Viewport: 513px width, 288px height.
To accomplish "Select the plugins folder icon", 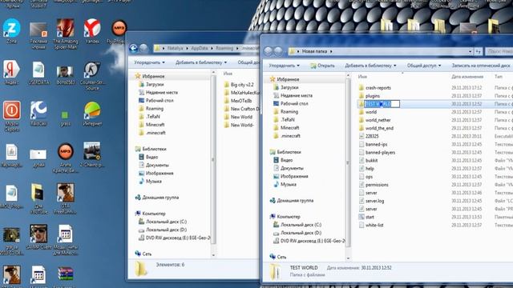I will click(x=362, y=96).
